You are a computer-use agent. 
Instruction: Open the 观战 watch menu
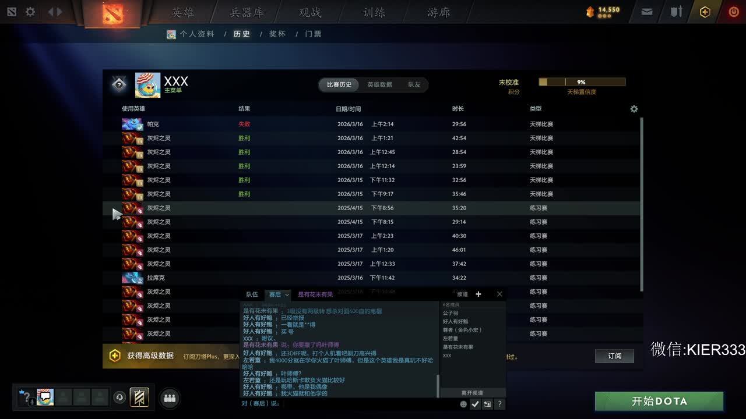pyautogui.click(x=310, y=12)
